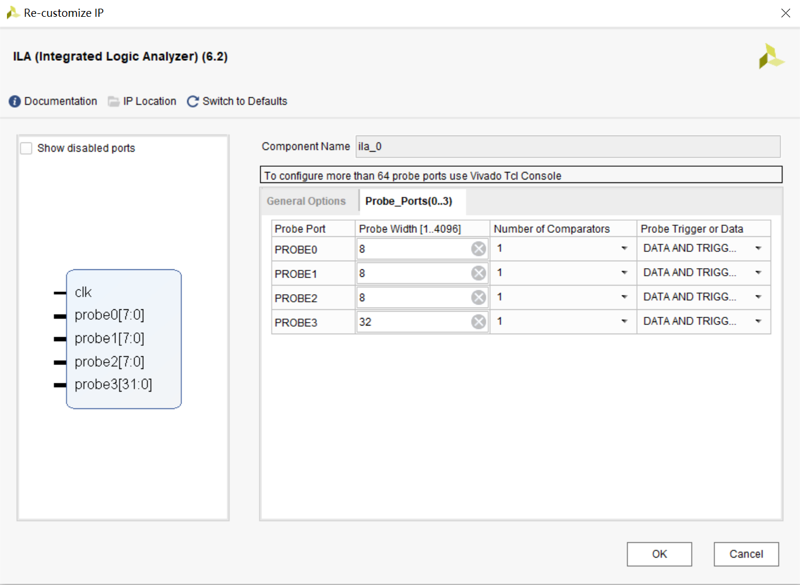The height and width of the screenshot is (585, 800).
Task: Click the Vivado logo in the header
Action: pos(771,57)
